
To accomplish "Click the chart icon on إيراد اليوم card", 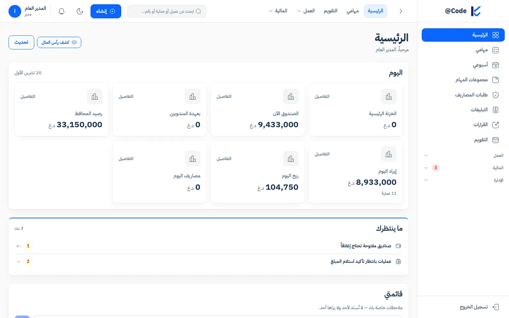I will [389, 154].
